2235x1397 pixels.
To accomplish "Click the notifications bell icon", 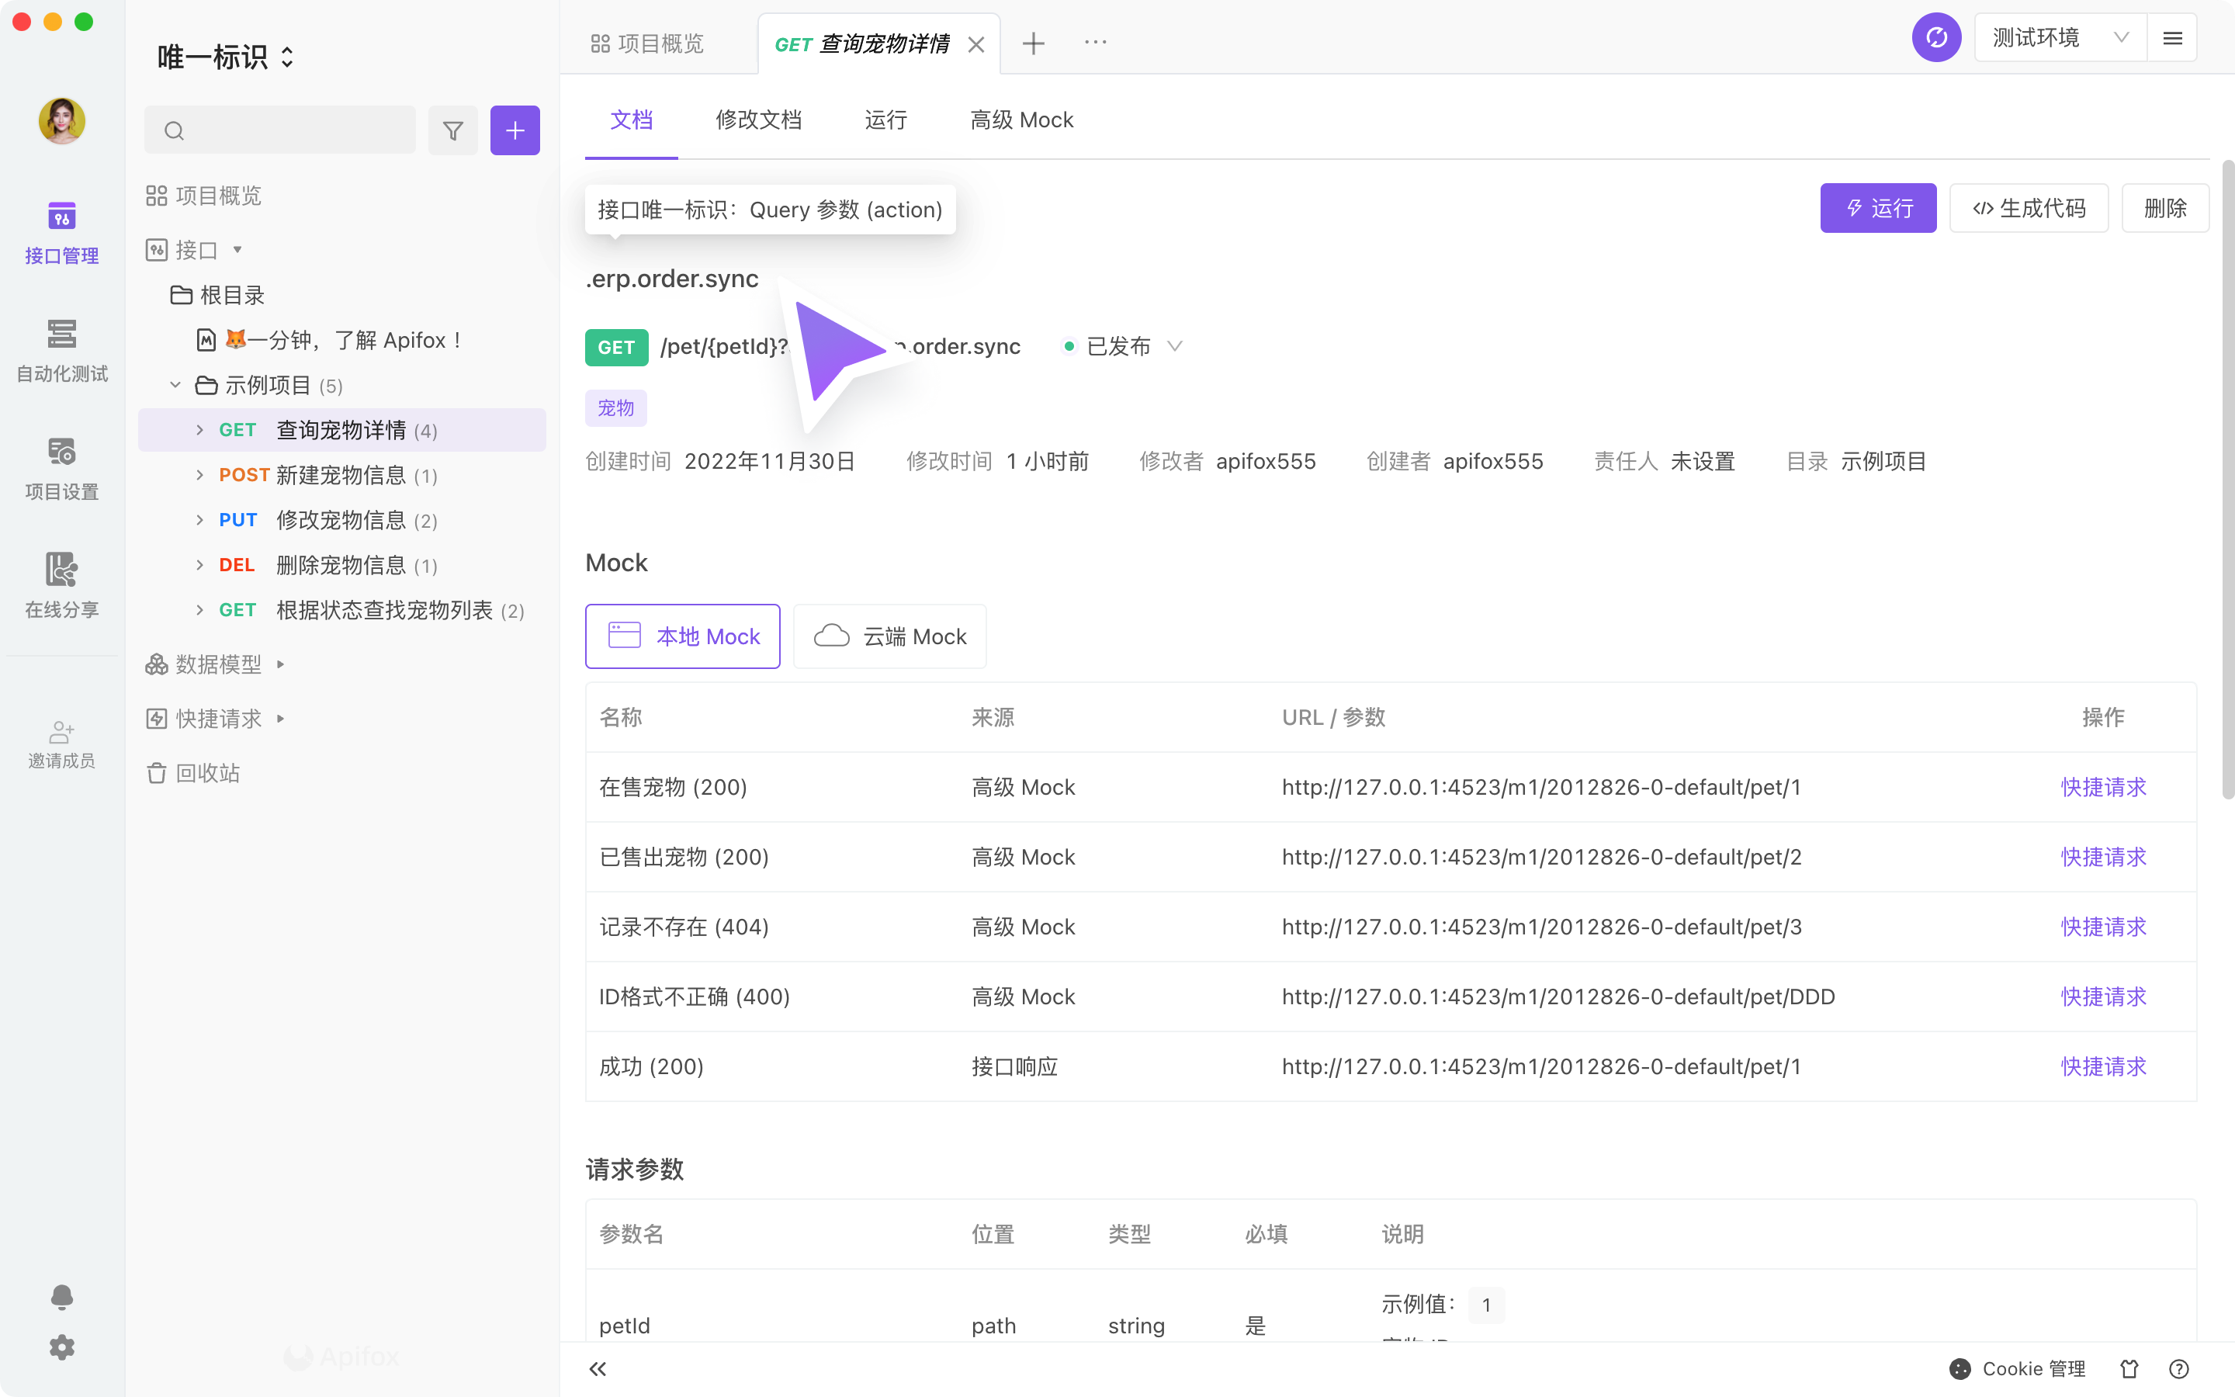I will click(x=62, y=1296).
